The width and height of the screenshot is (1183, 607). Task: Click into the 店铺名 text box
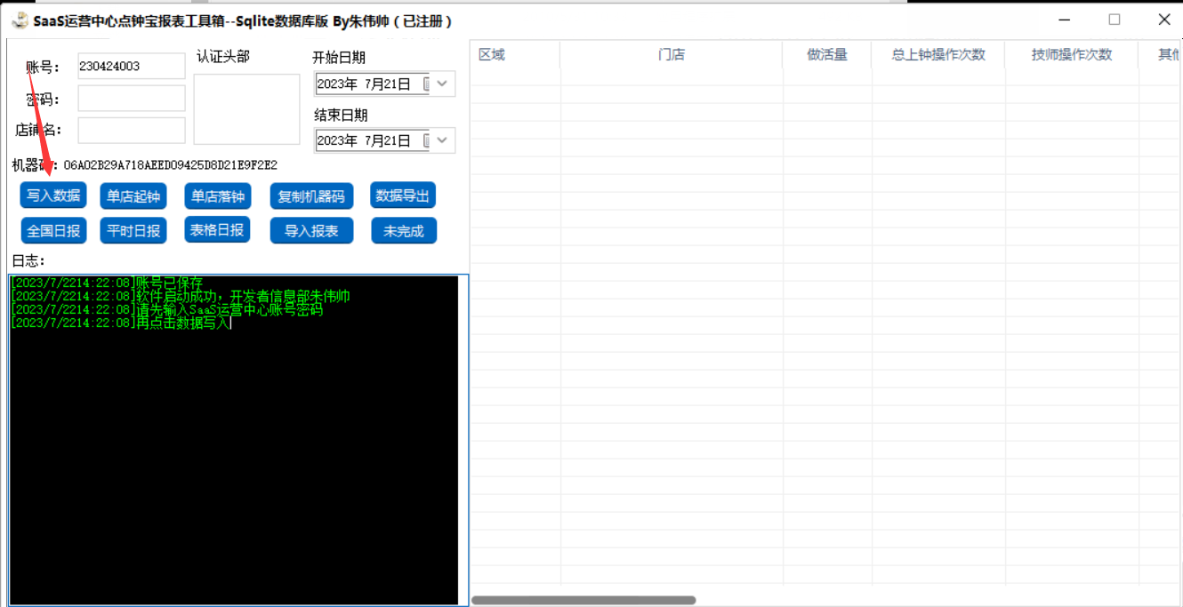[132, 131]
